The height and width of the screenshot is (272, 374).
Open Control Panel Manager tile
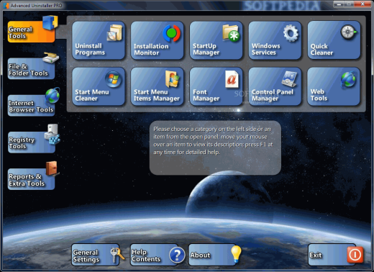pyautogui.click(x=275, y=86)
